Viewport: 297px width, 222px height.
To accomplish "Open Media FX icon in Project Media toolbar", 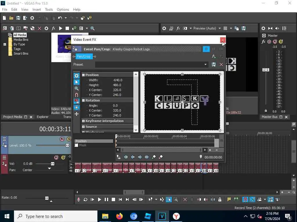I will (x=53, y=28).
